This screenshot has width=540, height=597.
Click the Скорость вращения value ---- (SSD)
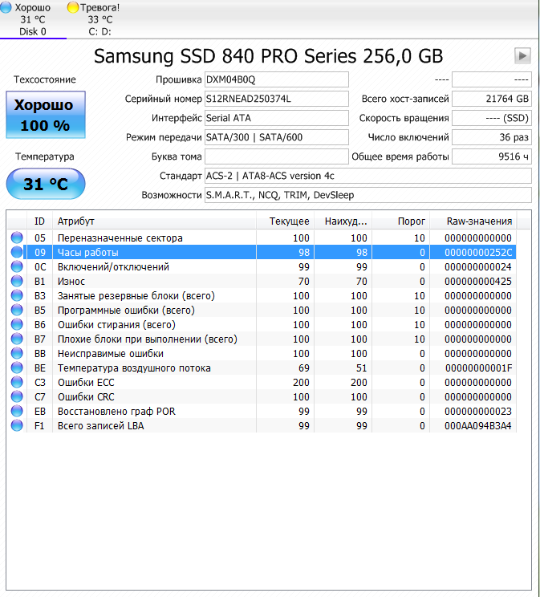(492, 118)
